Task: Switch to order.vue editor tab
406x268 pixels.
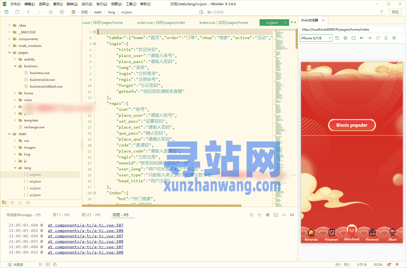Action: (x=161, y=23)
